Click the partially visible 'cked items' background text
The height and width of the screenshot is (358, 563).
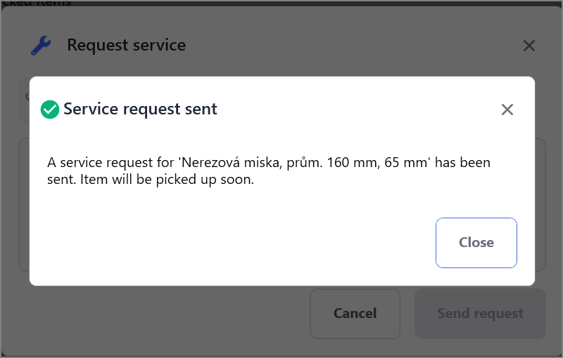pyautogui.click(x=36, y=4)
